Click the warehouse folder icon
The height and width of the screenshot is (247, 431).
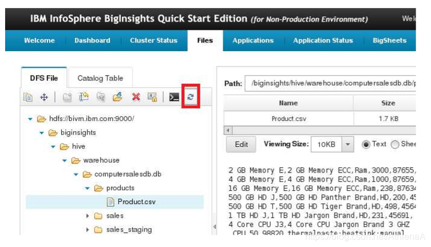(76, 160)
